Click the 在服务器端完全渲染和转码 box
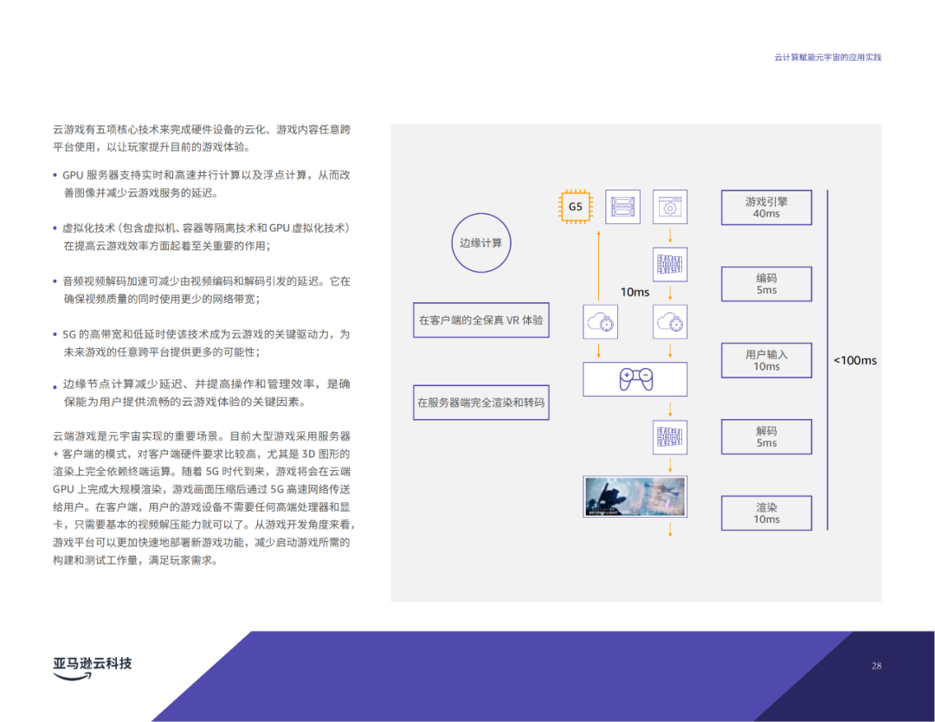This screenshot has height=722, width=935. (x=481, y=403)
